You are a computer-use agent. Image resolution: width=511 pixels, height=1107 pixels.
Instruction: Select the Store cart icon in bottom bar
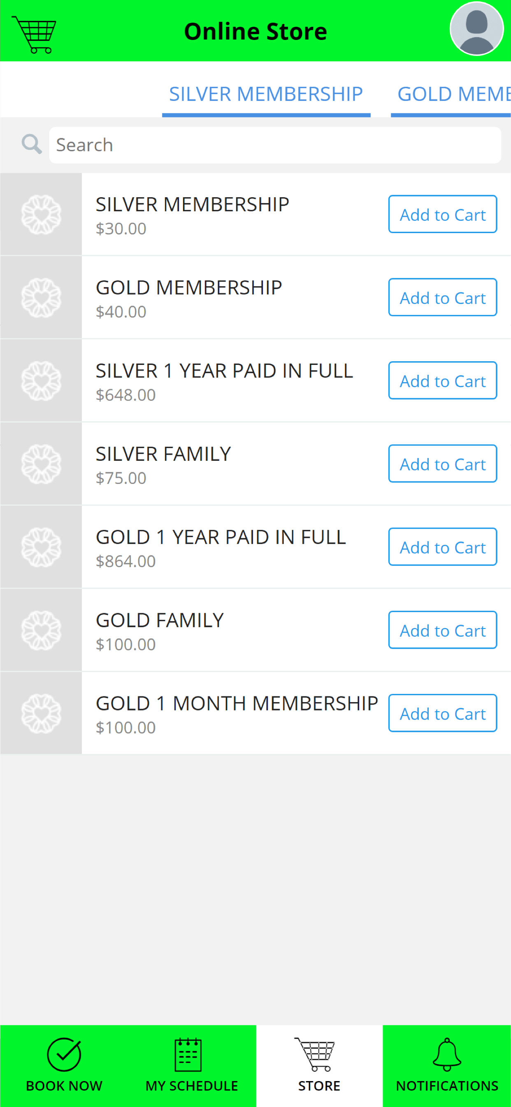(315, 1054)
